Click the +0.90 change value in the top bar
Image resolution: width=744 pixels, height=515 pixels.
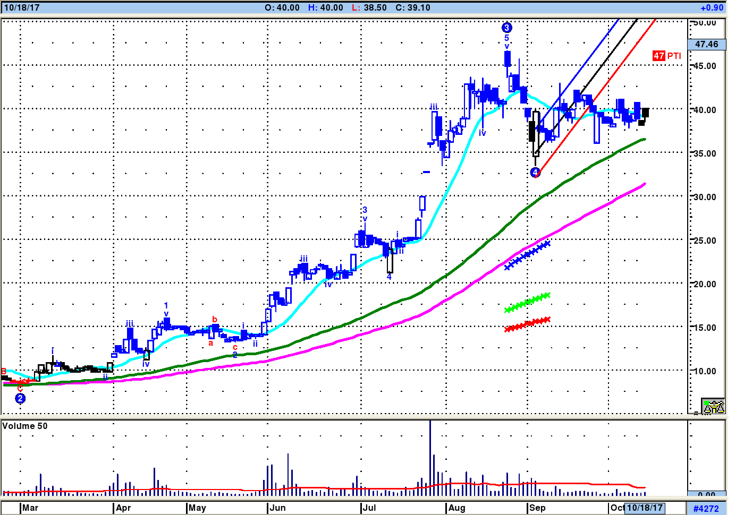click(712, 7)
